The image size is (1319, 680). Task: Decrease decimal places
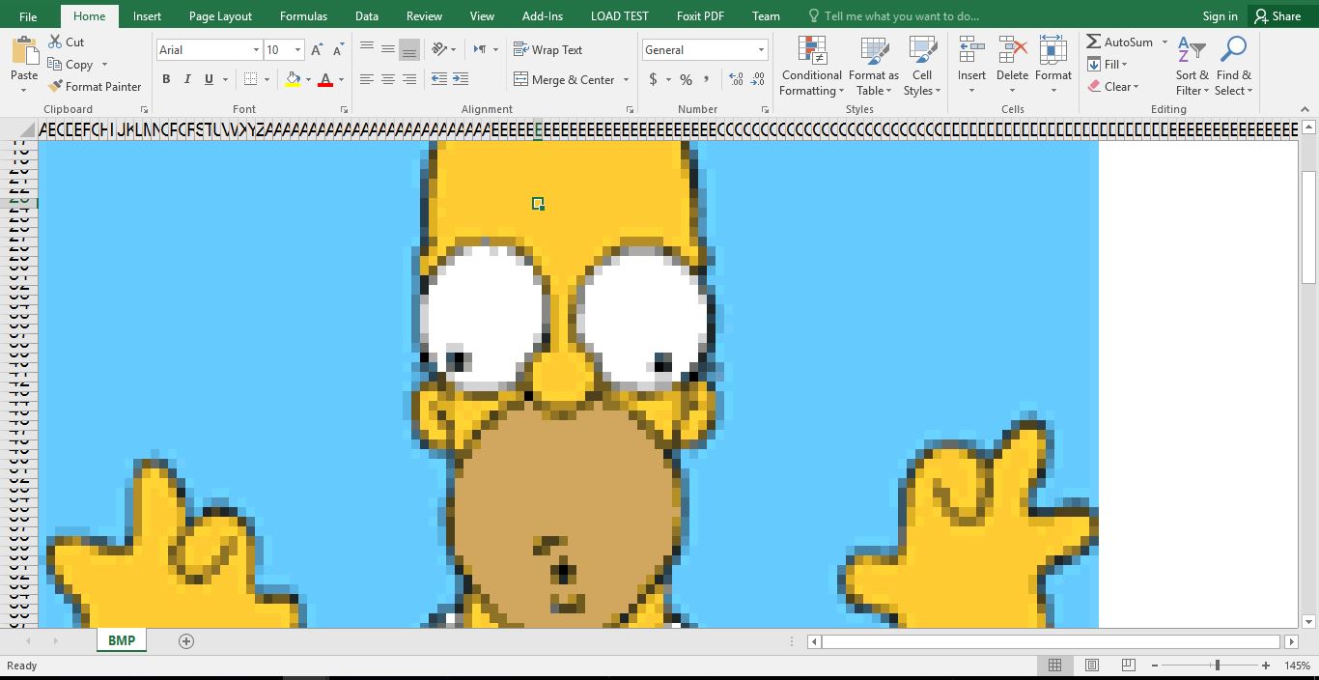point(758,79)
